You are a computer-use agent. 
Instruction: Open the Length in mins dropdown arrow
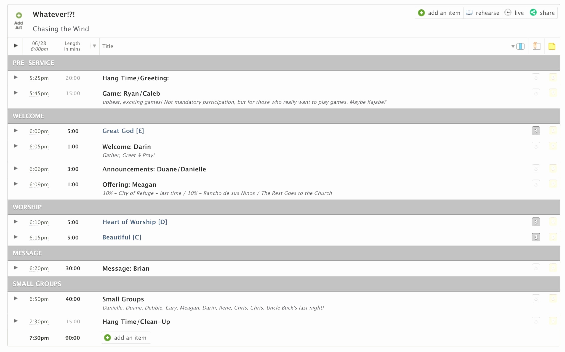pos(94,46)
